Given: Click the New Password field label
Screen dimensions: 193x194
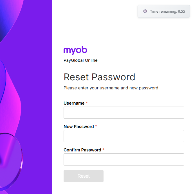Looking at the screenshot, I should click(78, 127).
